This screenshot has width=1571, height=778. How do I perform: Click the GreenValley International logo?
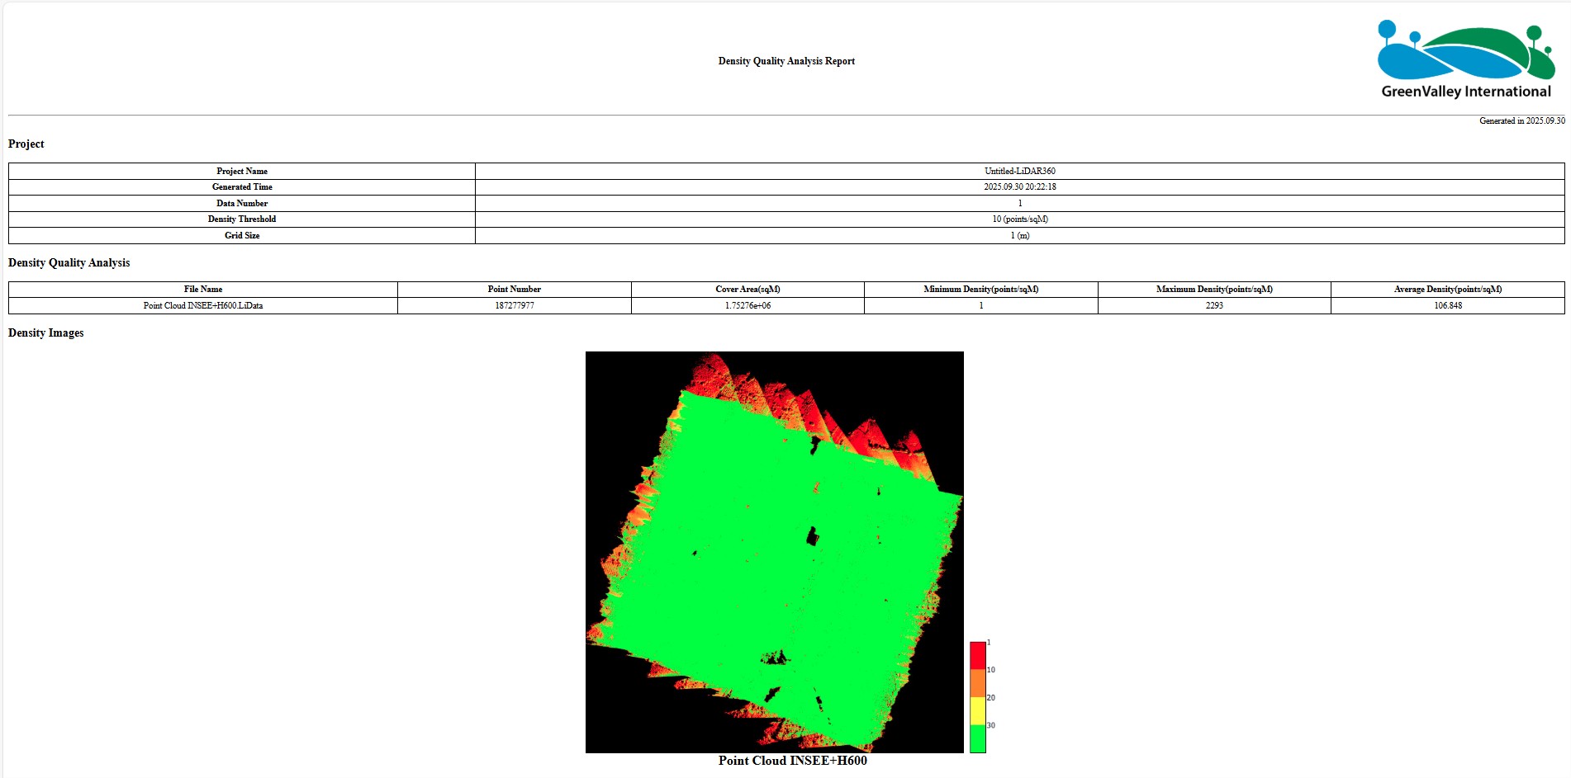(x=1466, y=59)
